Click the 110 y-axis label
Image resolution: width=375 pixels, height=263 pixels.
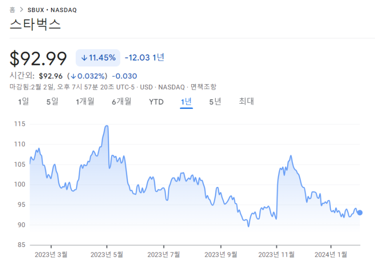point(19,144)
